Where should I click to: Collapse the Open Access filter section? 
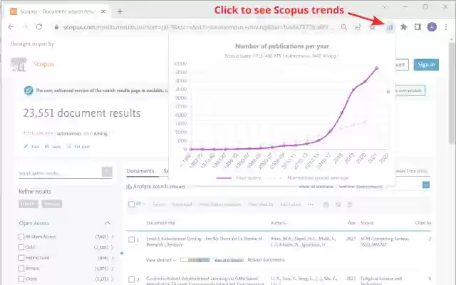coord(108,223)
